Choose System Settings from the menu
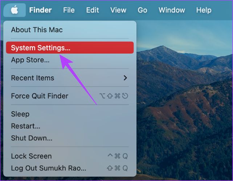The height and width of the screenshot is (181, 233). (41, 48)
